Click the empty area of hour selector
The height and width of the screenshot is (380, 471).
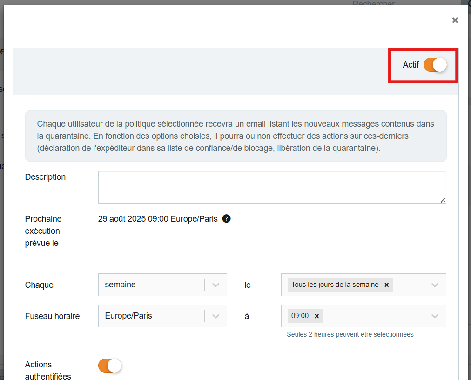pos(372,316)
